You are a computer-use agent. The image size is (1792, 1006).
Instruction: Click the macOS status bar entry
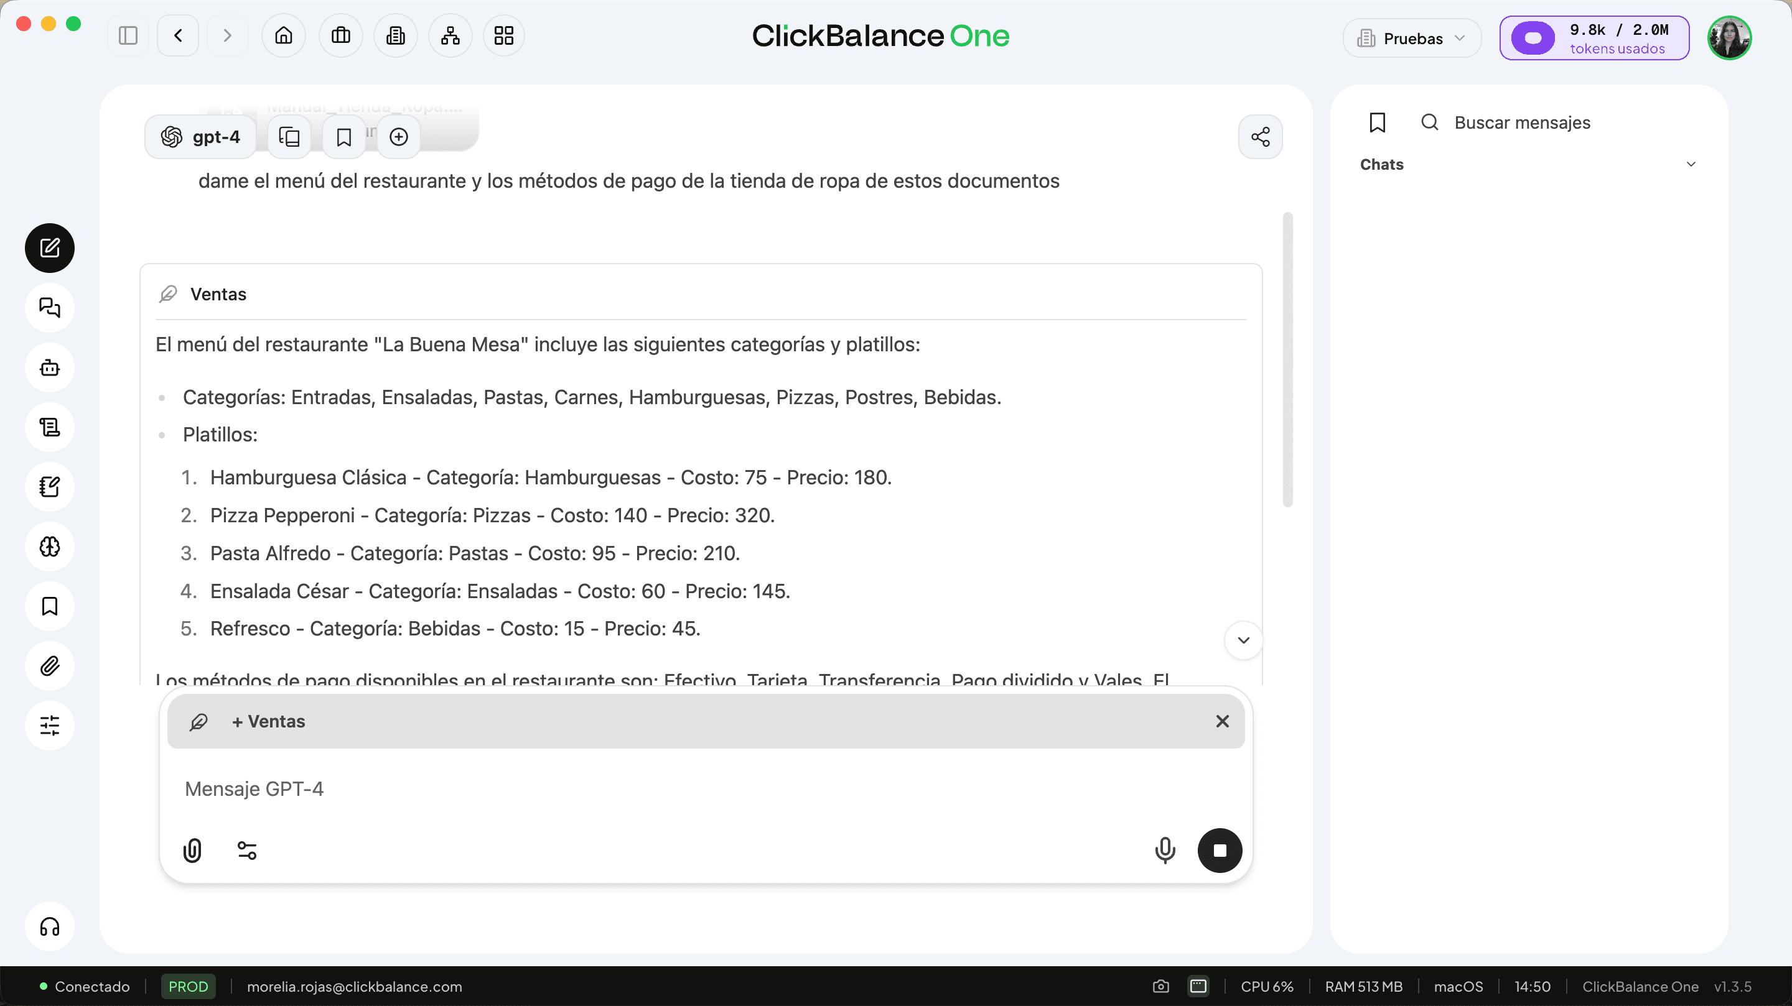tap(1458, 987)
